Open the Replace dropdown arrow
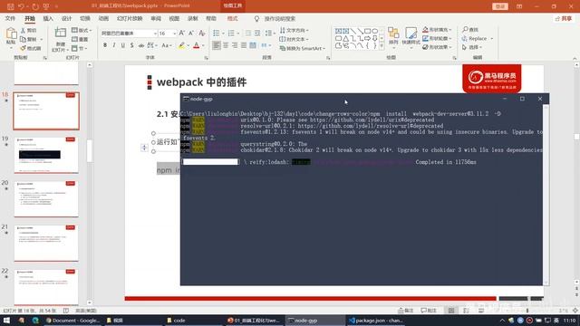This screenshot has width=580, height=326. click(x=491, y=38)
